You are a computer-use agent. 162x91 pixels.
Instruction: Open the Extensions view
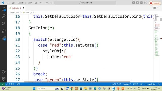click(4, 38)
